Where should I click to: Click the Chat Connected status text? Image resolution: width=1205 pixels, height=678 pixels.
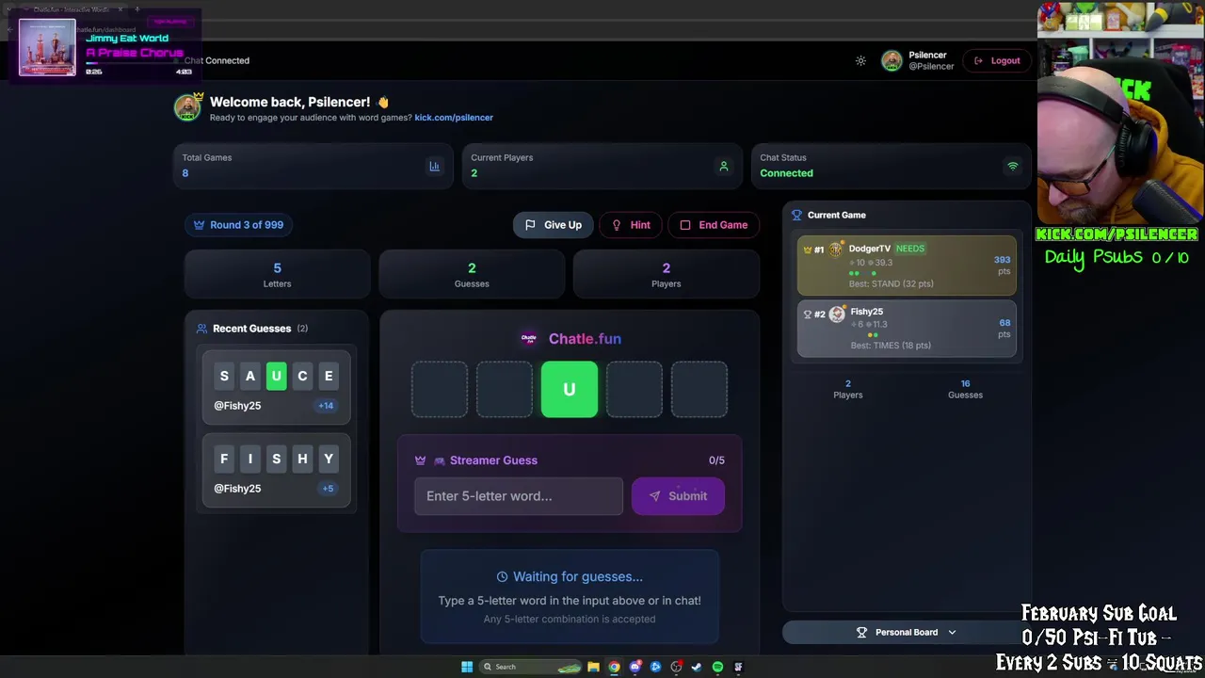217,60
